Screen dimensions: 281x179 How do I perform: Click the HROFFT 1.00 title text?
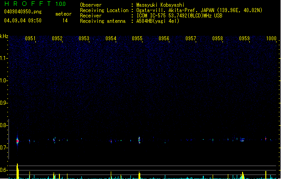[35, 4]
